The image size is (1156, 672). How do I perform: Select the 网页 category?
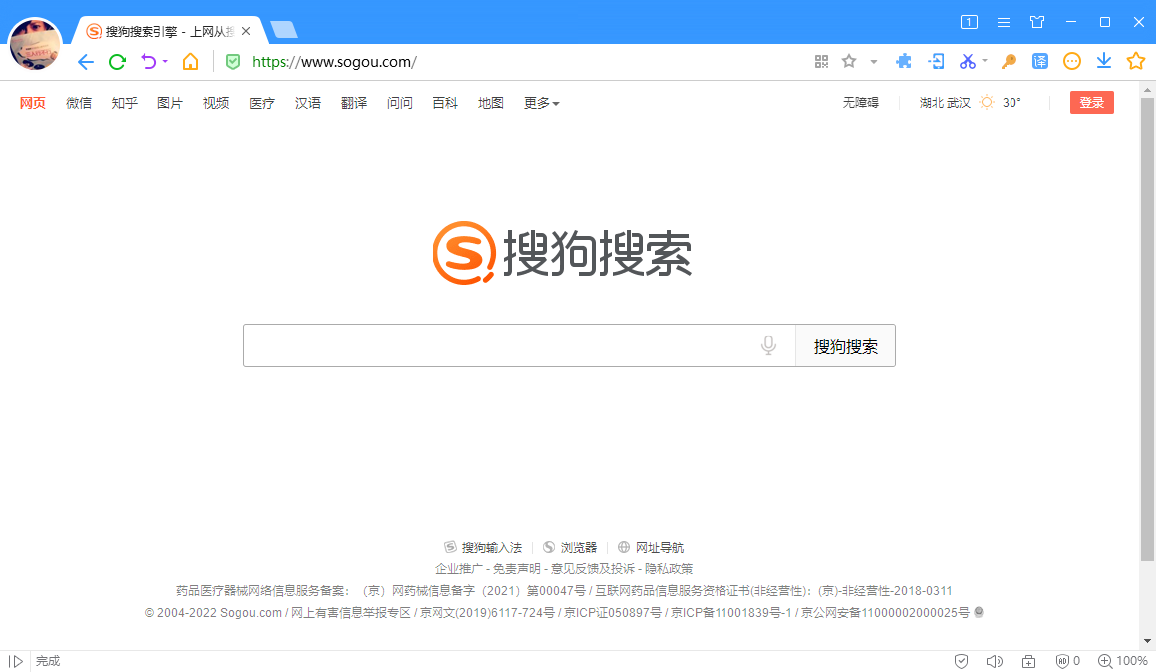tap(33, 103)
